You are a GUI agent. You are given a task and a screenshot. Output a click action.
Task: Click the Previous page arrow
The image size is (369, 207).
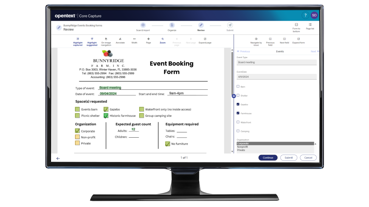177,42
